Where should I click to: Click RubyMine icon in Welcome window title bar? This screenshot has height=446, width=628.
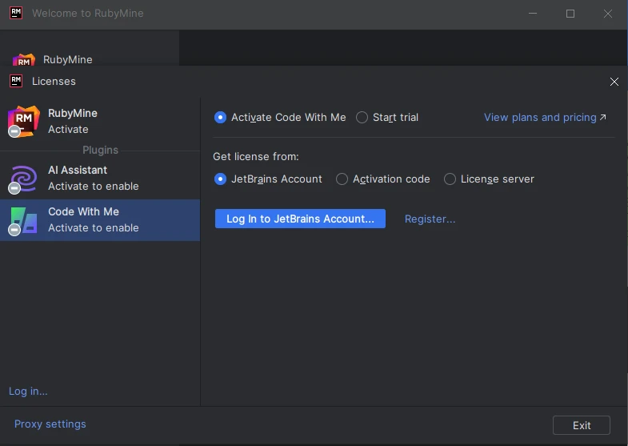click(16, 14)
